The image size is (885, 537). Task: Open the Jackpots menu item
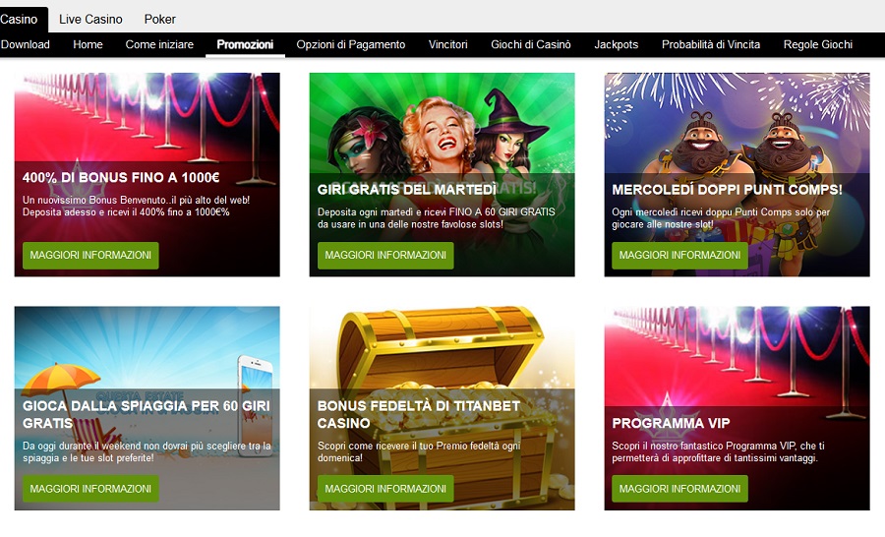616,44
